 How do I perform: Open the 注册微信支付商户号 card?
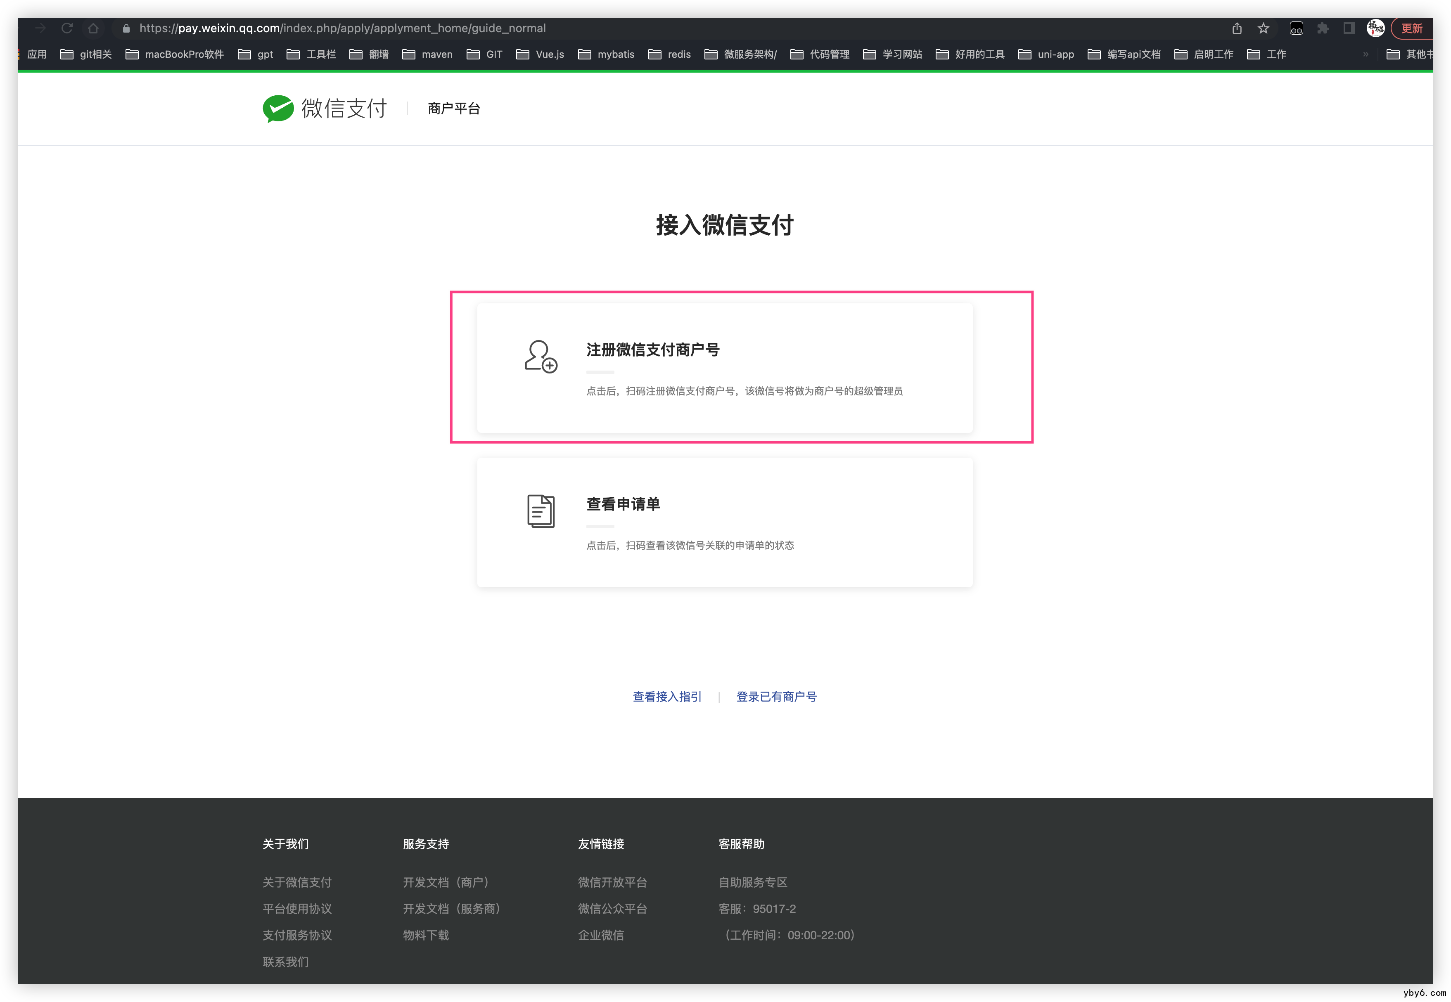(x=725, y=368)
